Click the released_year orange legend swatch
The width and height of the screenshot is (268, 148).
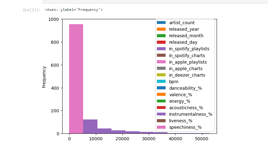[x=161, y=29]
